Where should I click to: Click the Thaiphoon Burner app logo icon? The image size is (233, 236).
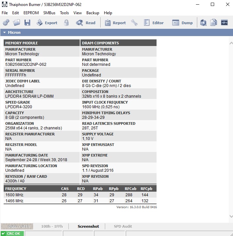tap(5, 4)
